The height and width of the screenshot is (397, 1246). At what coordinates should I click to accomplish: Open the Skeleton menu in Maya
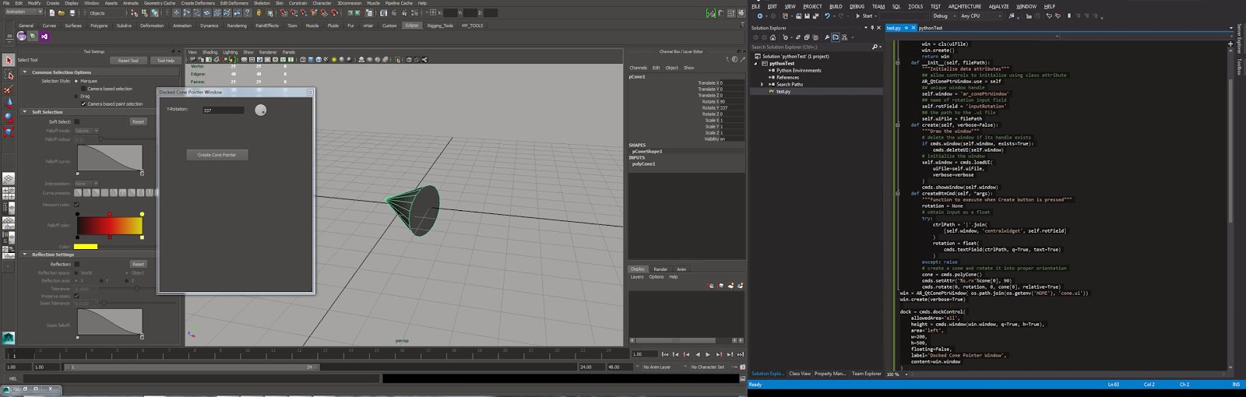tap(262, 3)
